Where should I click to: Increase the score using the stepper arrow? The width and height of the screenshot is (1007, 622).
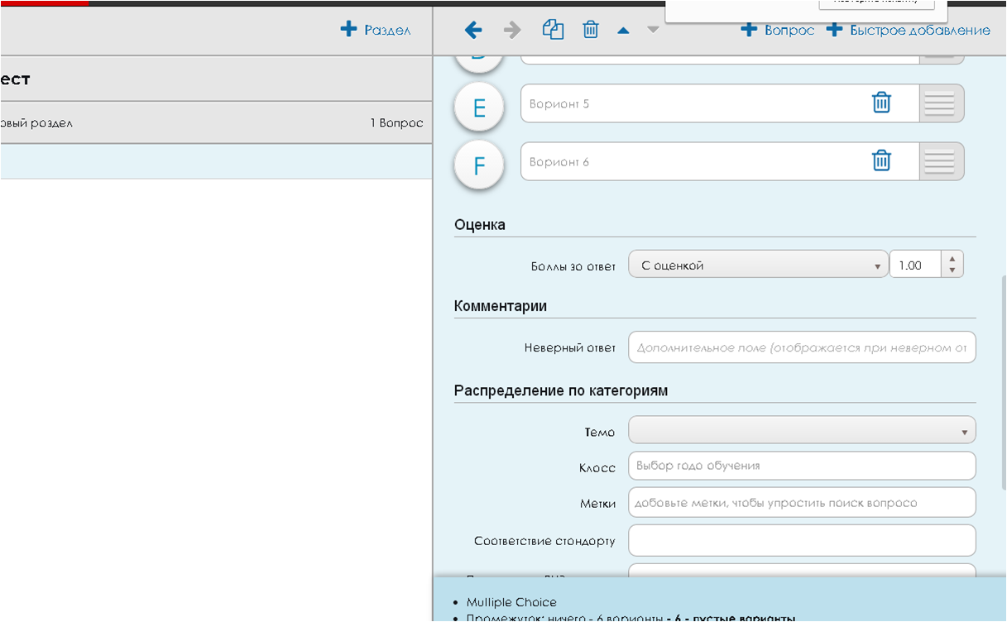tap(951, 258)
